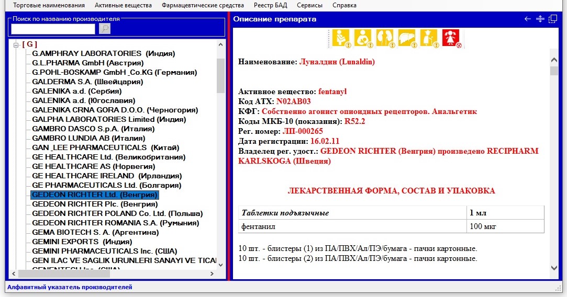567x297 pixels.
Task: Select GEDEON RICHTER Plc. (Венгрия)
Action: (95, 204)
